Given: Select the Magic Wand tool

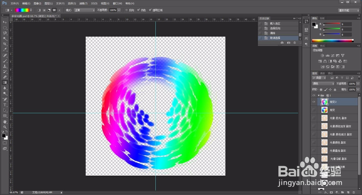Looking at the screenshot, I should 5,39.
